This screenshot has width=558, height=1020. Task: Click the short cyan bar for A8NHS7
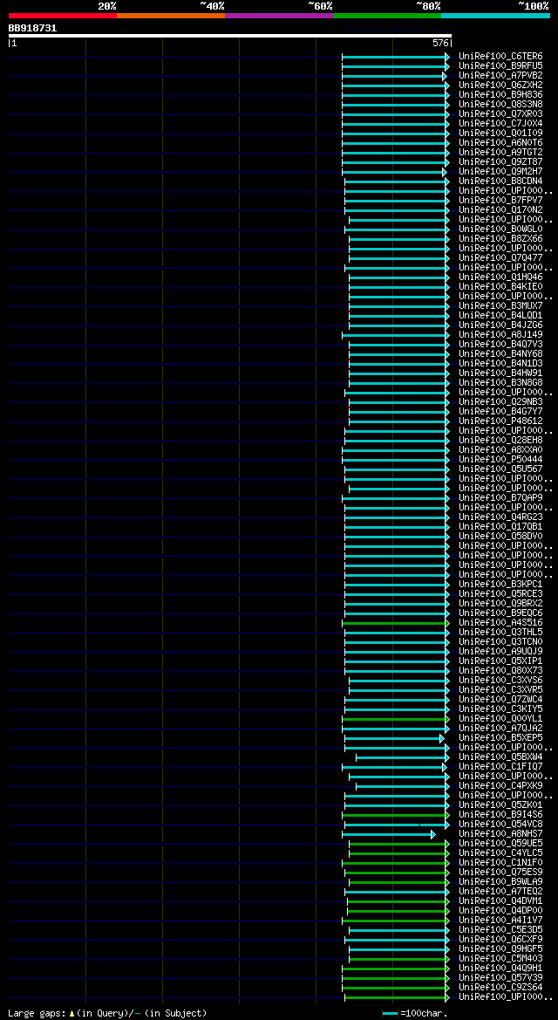[388, 834]
